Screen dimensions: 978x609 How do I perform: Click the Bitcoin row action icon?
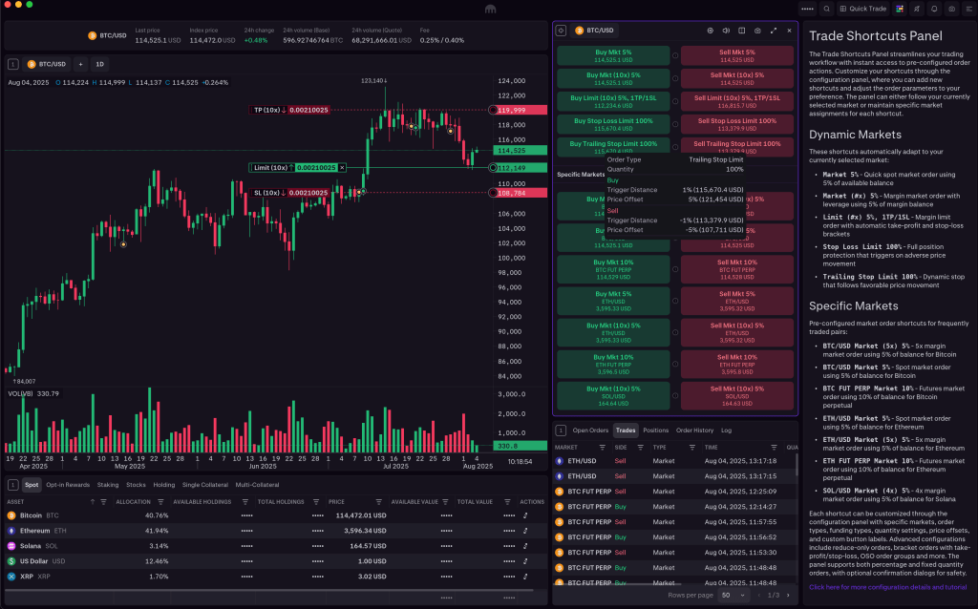(x=525, y=515)
